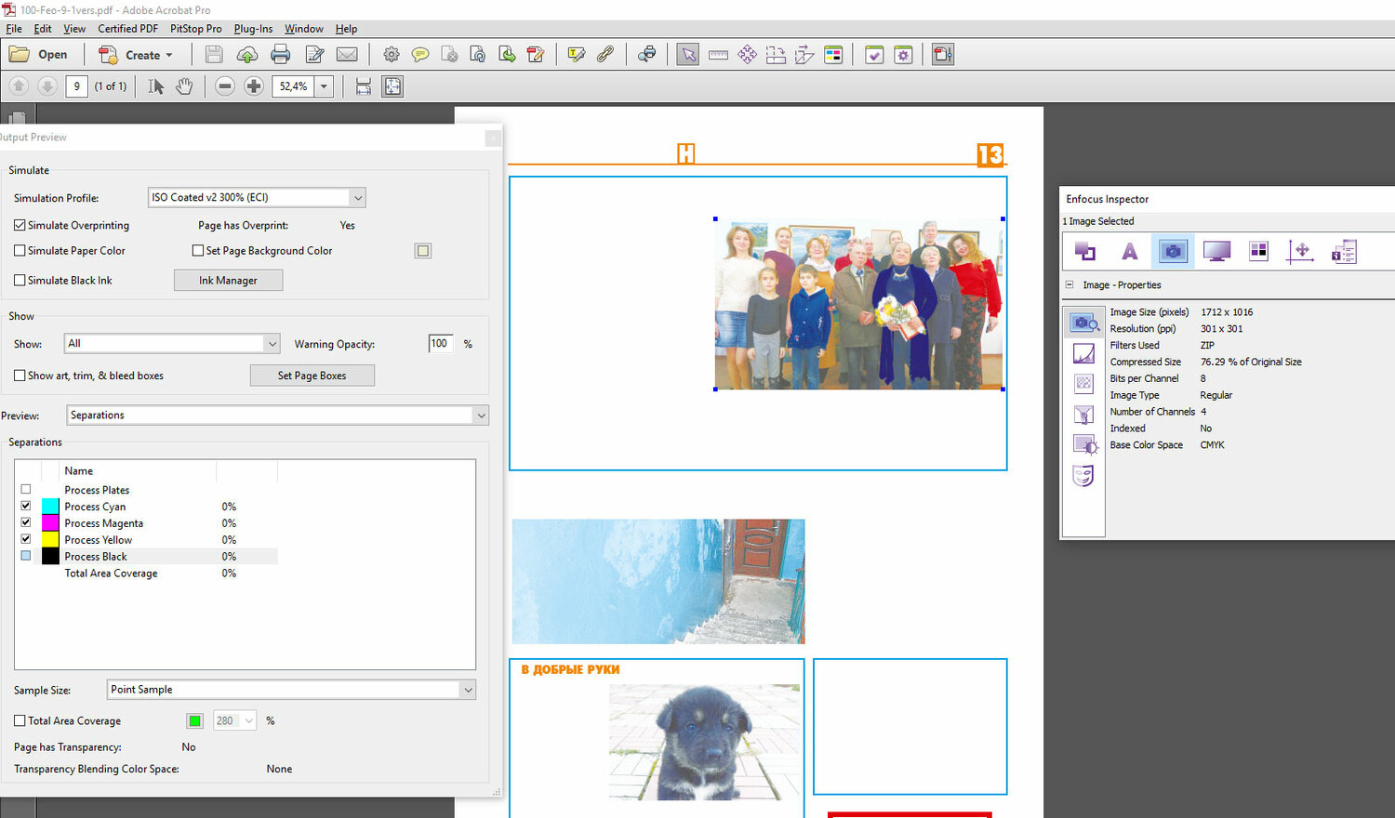Enable Set Page Background Color checkbox
The image size is (1395, 818).
pyautogui.click(x=198, y=250)
